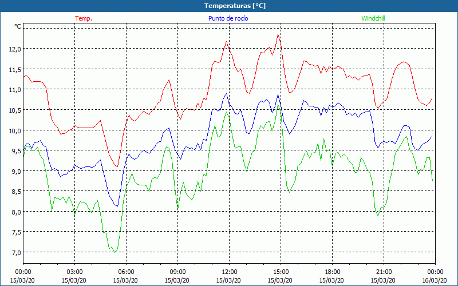458x286 pixels.
Task: Click the blue dew point peak near 12:00
Action: (x=226, y=93)
